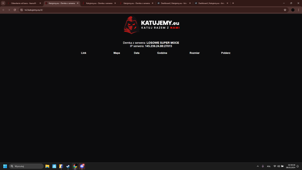This screenshot has height=170, width=302.
Task: Open the browser profile avatar
Action: pyautogui.click(x=293, y=10)
